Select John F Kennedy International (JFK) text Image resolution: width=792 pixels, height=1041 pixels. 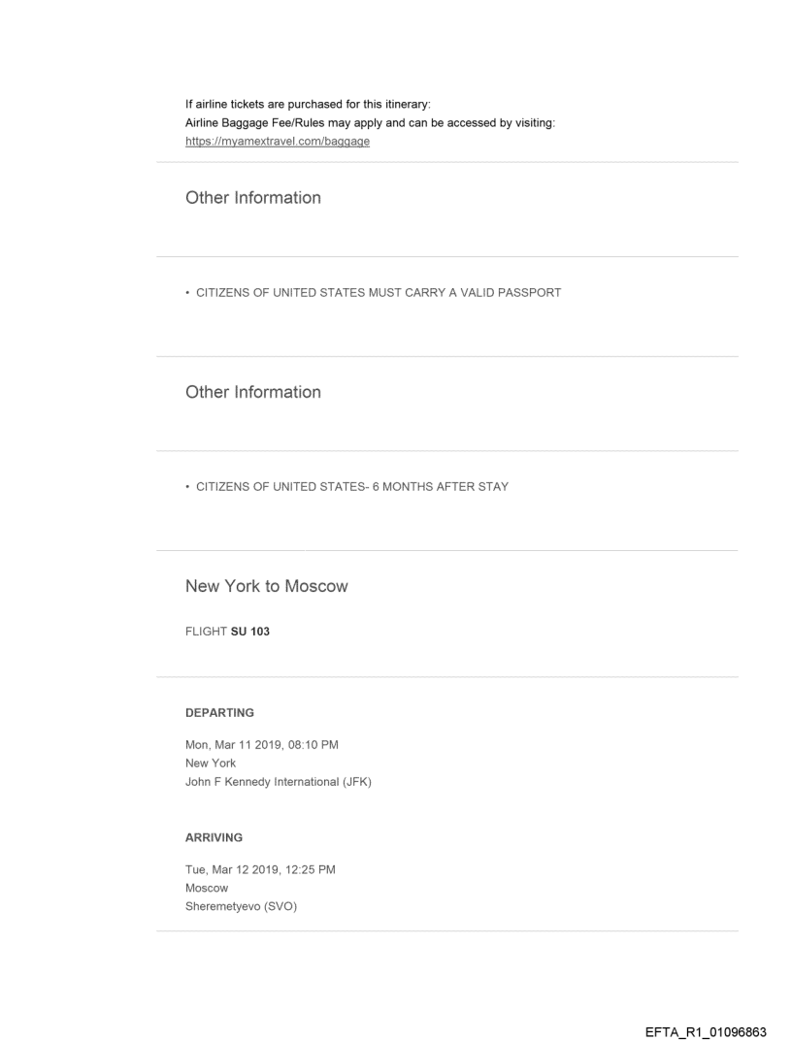coord(279,782)
